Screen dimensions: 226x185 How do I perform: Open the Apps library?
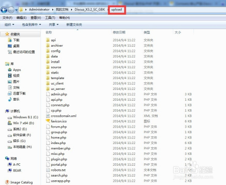coord(17,70)
